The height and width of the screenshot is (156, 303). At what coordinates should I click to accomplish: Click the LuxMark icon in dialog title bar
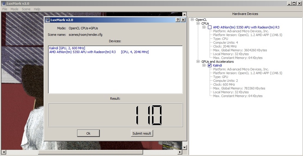pos(47,20)
